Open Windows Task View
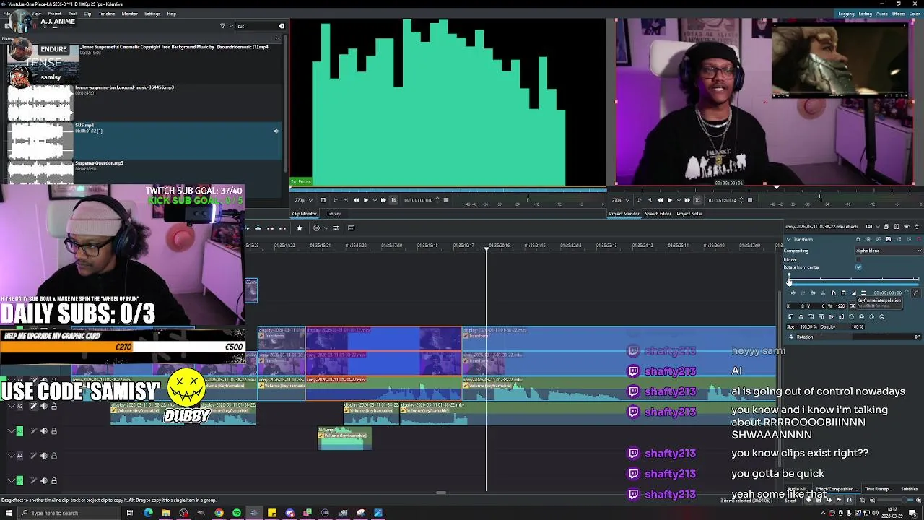This screenshot has height=520, width=924. pyautogui.click(x=130, y=513)
